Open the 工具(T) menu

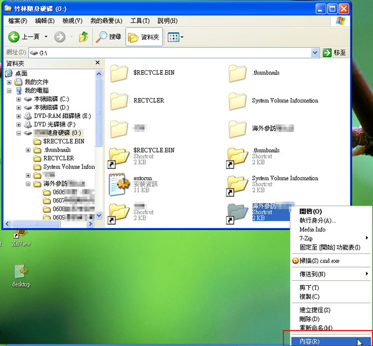[140, 21]
